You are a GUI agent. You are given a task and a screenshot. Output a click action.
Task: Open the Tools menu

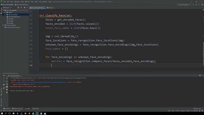36,2
